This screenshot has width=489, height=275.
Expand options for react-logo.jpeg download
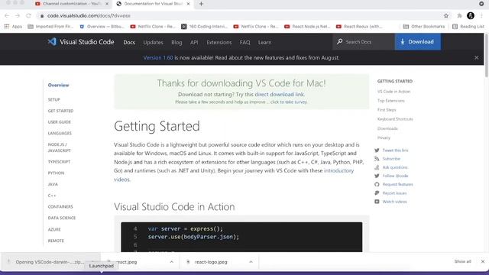251,262
